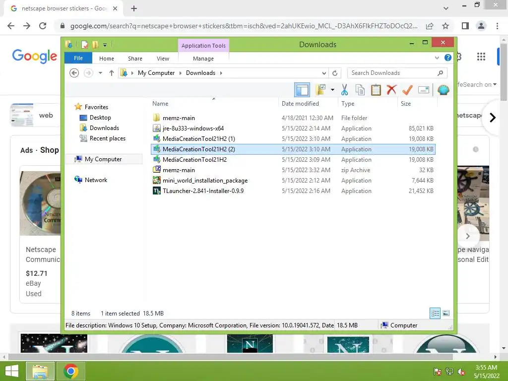
Task: Switch to the Home ribbon tab
Action: pyautogui.click(x=107, y=59)
